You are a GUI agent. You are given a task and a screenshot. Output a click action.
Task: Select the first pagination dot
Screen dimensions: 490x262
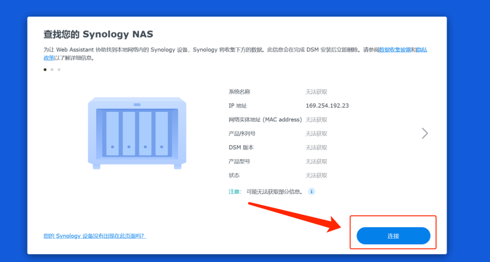(45, 70)
